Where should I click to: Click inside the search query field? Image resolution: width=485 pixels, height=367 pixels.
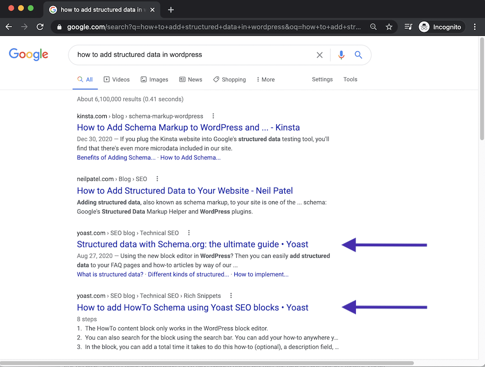[194, 55]
